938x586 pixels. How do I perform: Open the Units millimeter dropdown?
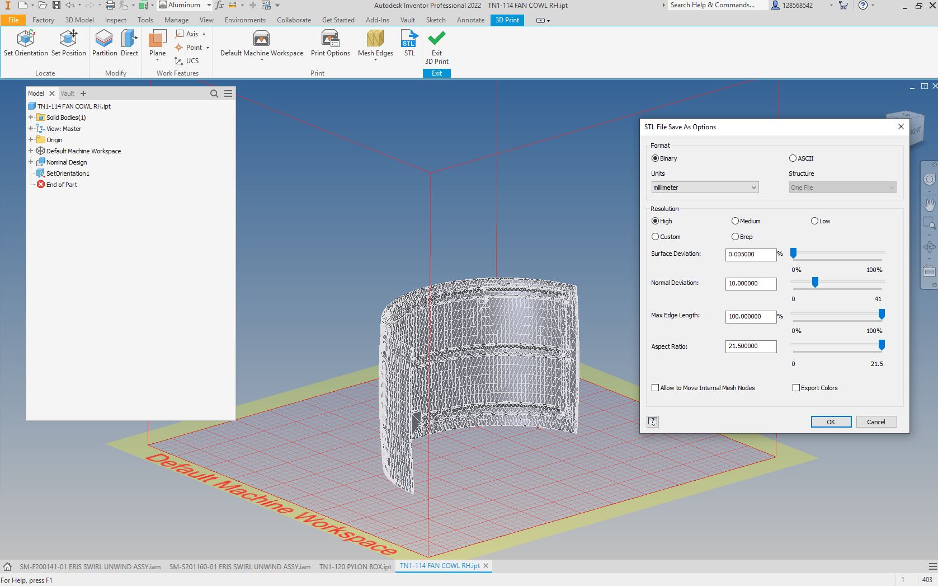pyautogui.click(x=705, y=187)
